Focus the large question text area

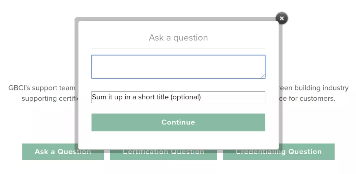click(178, 67)
